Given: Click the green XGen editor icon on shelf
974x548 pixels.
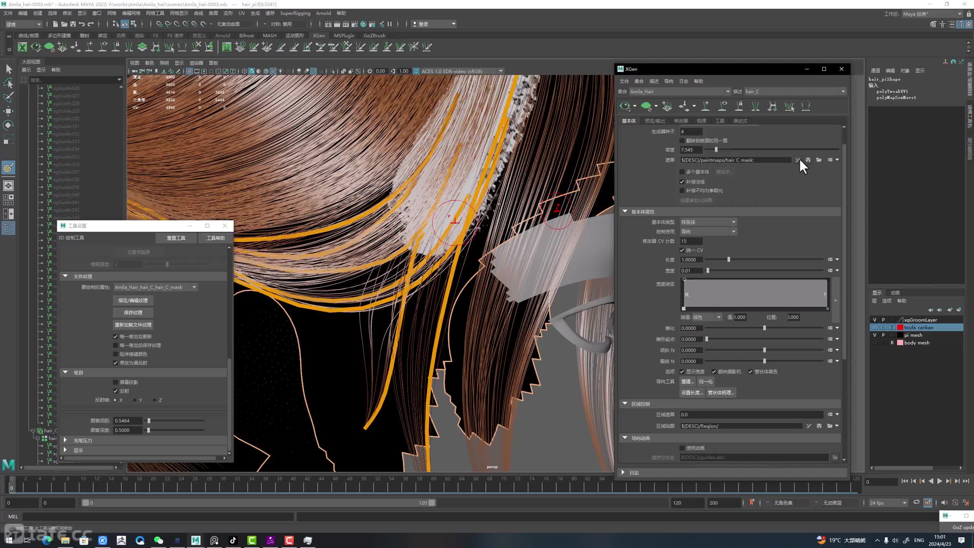Looking at the screenshot, I should 22,47.
